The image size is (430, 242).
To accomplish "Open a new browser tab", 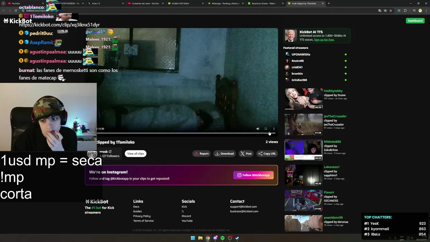I will [x=329, y=3].
